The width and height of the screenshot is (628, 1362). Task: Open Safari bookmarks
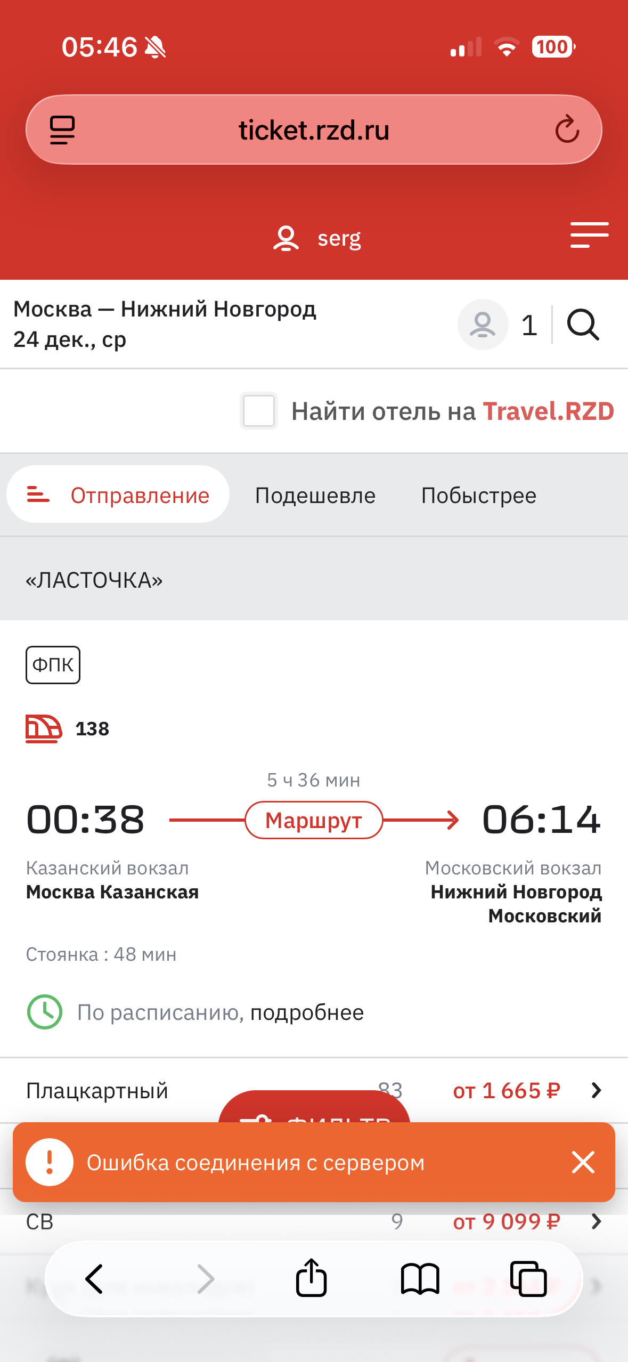(x=420, y=1278)
